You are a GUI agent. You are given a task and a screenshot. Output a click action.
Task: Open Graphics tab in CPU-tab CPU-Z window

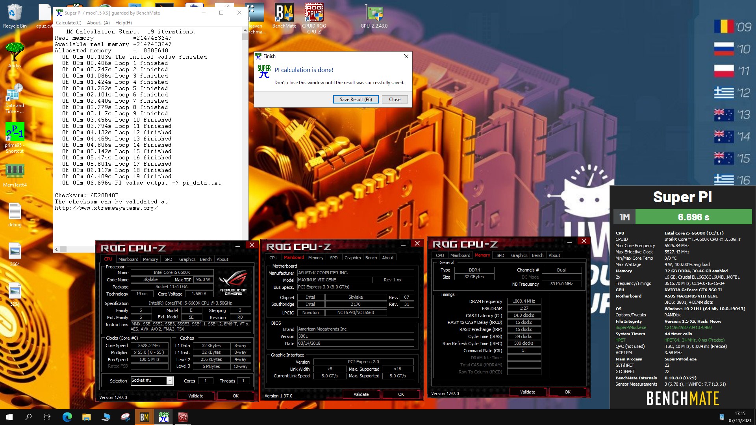pos(187,259)
